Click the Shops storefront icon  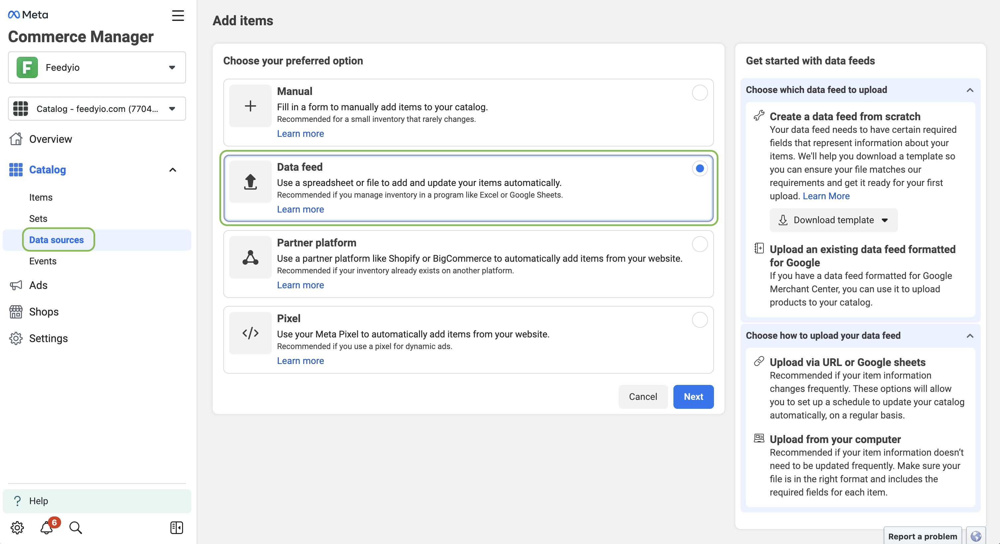click(x=16, y=312)
